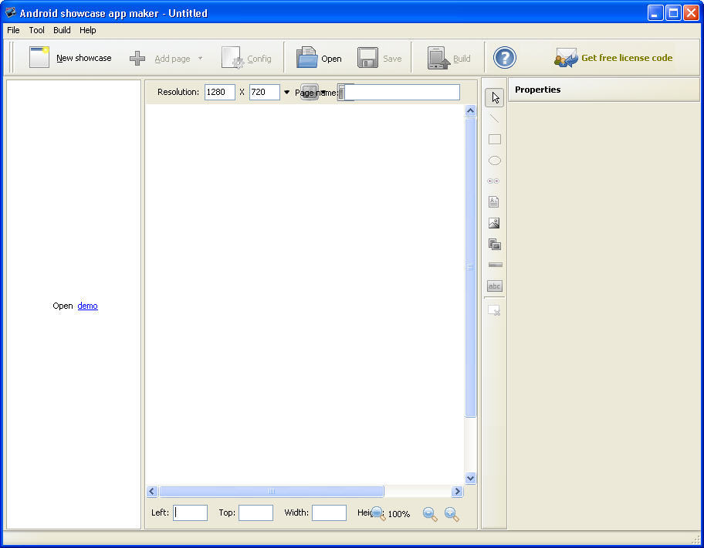Viewport: 704px width, 548px height.
Task: Click the Open toolbar button
Action: (x=320, y=58)
